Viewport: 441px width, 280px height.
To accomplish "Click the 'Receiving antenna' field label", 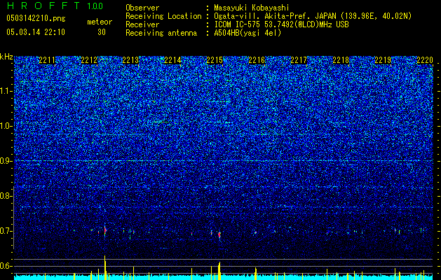I will click(161, 33).
